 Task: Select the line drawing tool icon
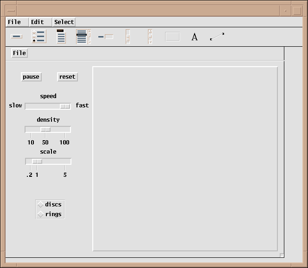217,37
